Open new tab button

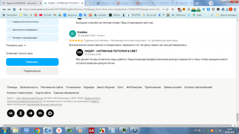click(x=88, y=3)
